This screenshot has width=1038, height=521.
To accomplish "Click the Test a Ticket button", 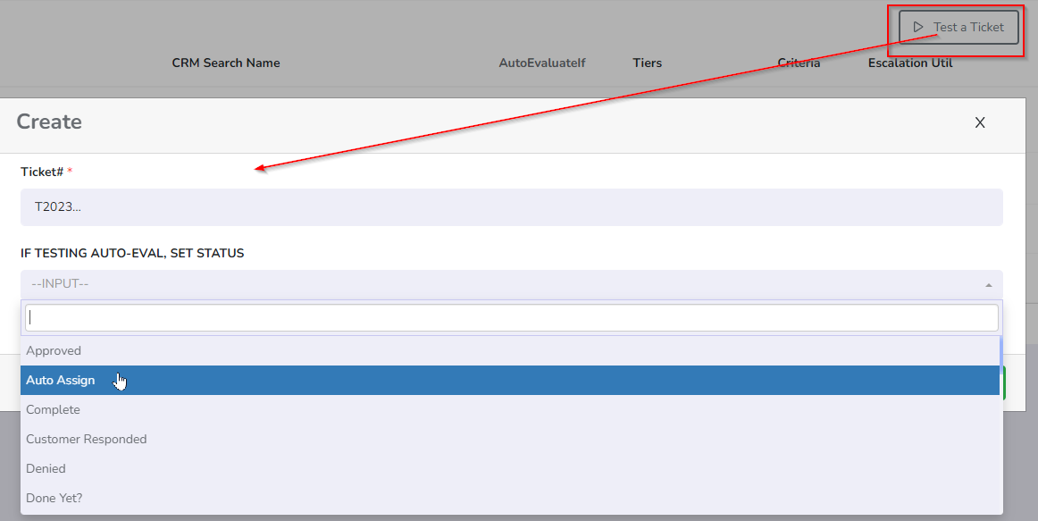I will (x=958, y=27).
